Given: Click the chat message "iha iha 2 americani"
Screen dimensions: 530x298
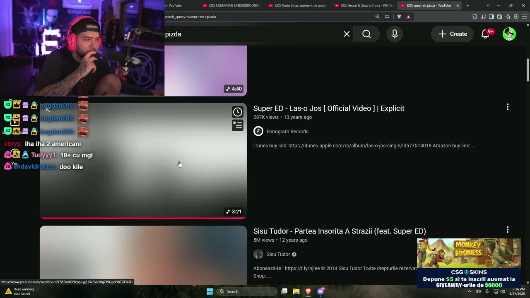Looking at the screenshot, I should 53,144.
